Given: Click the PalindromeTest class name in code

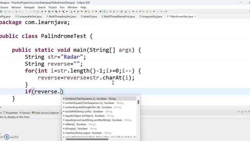Looking at the screenshot, I should (x=63, y=36).
